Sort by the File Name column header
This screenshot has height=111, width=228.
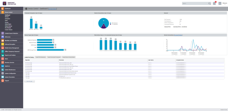103,60
